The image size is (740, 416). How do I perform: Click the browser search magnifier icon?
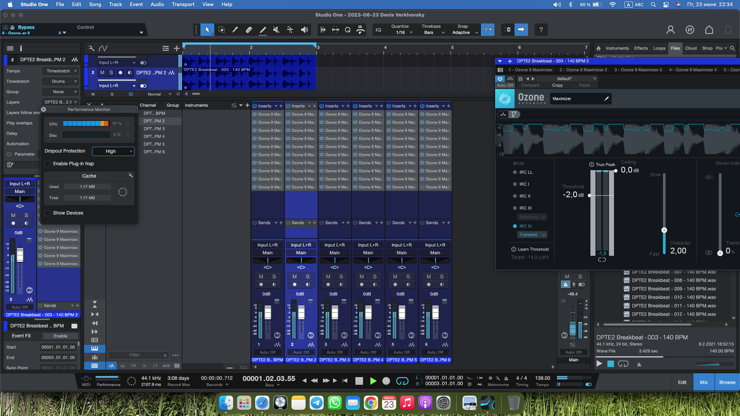[x=732, y=48]
